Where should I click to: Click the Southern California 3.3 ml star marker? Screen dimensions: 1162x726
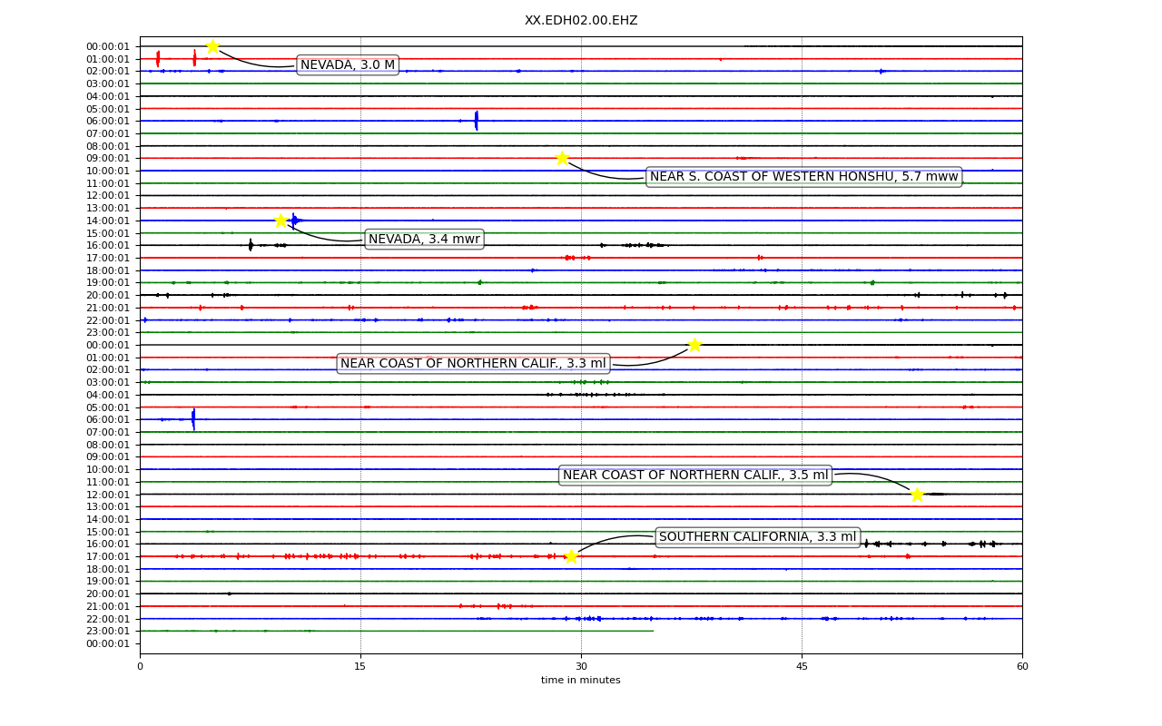coord(571,556)
